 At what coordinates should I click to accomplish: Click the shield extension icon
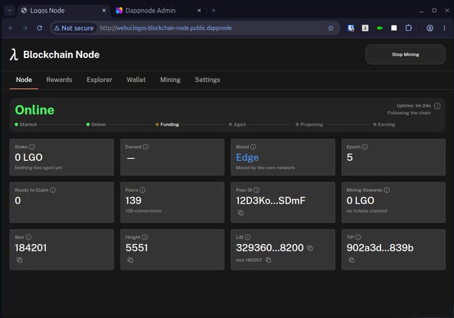coord(351,28)
